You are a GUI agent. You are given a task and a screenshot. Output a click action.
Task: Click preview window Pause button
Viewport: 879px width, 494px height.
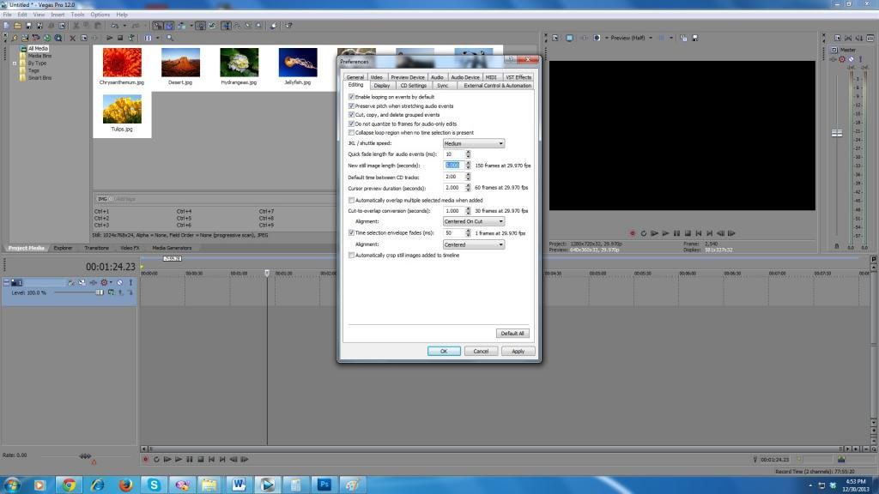pos(676,233)
